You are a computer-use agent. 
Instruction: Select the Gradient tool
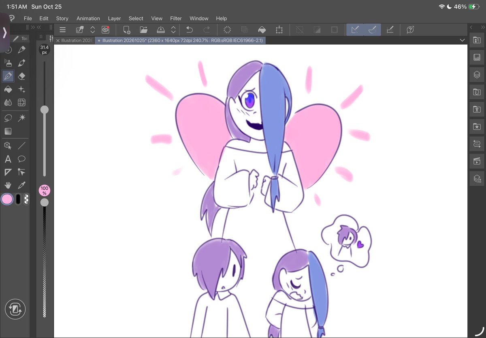pyautogui.click(x=8, y=131)
